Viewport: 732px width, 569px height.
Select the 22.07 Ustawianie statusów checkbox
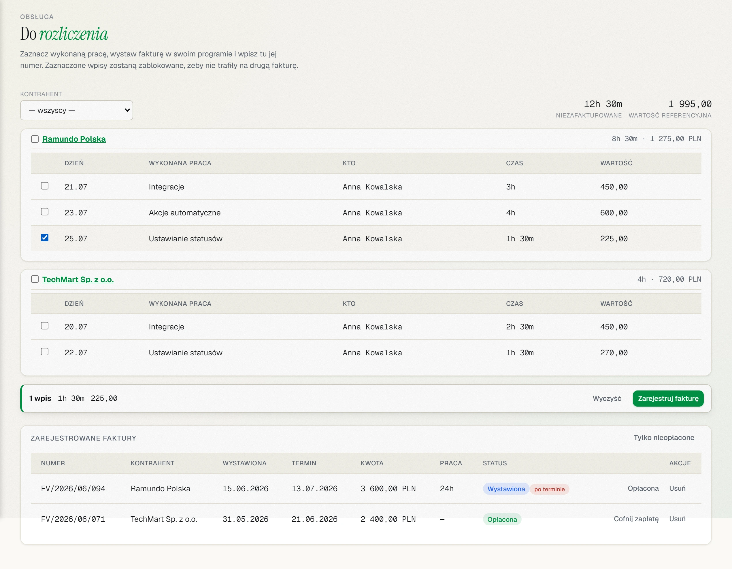pos(45,352)
